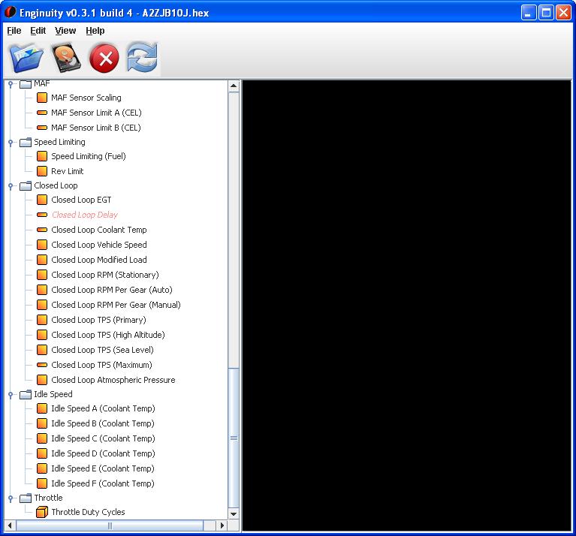Open the Help menu
Screen dimensions: 576x536
point(95,31)
